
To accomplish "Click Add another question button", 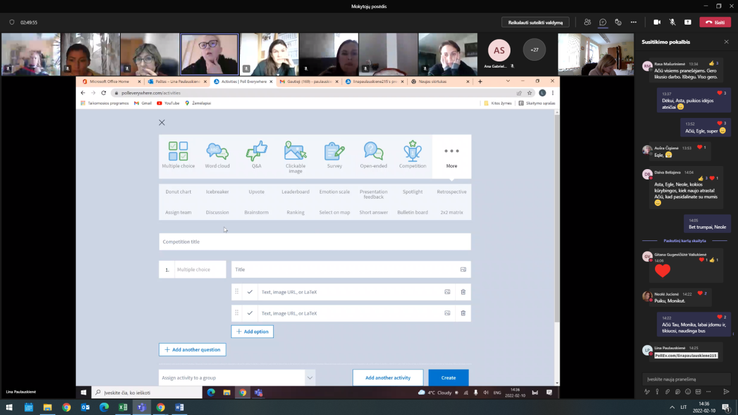I will coord(192,349).
